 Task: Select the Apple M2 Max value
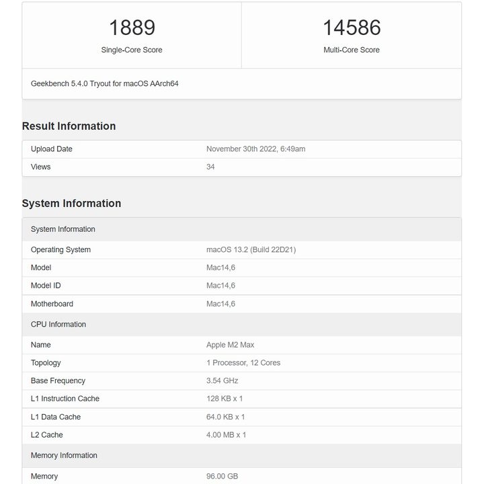point(231,345)
